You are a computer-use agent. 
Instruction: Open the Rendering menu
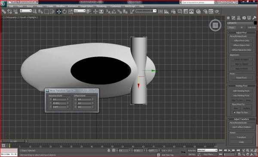click(x=101, y=6)
